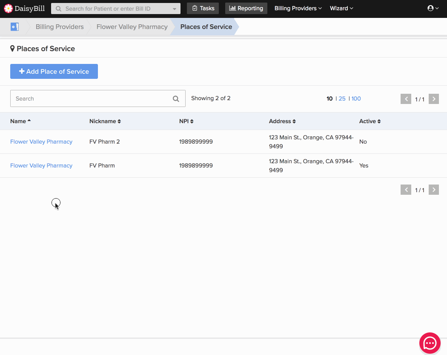Viewport: 447px width, 355px height.
Task: Click the Active value No
Action: coord(363,142)
